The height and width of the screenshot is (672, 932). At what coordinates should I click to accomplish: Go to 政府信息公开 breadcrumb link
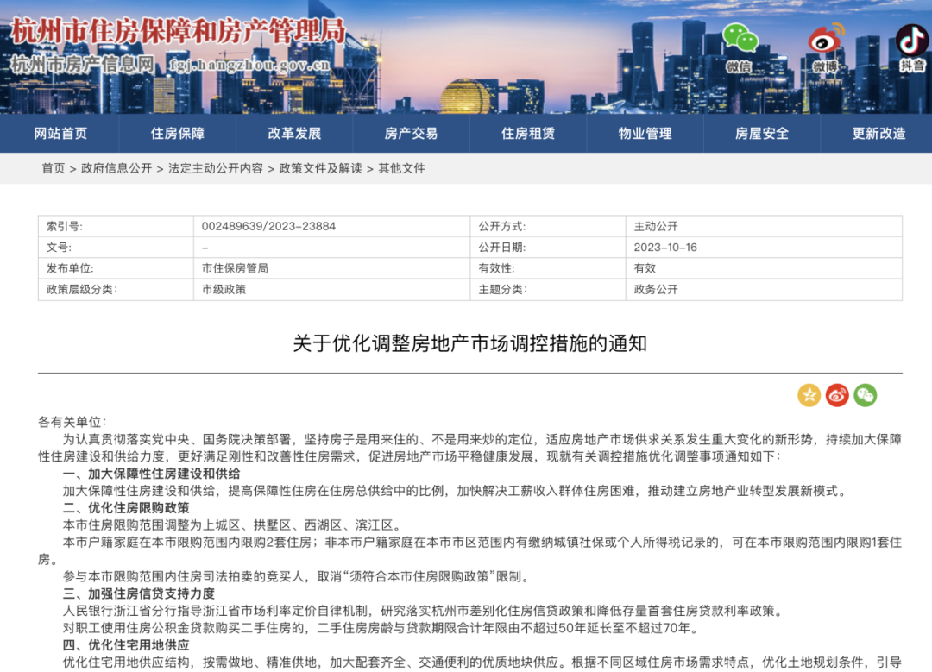pyautogui.click(x=116, y=169)
